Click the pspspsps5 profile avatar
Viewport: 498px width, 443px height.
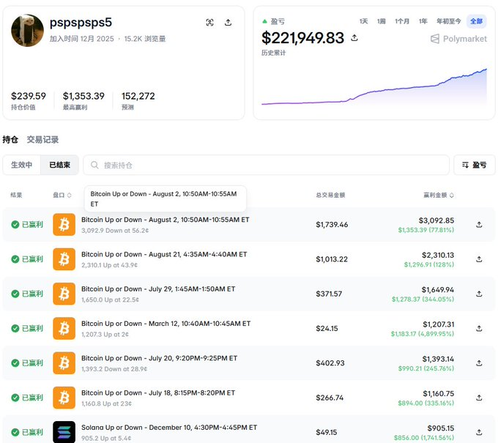pyautogui.click(x=27, y=30)
